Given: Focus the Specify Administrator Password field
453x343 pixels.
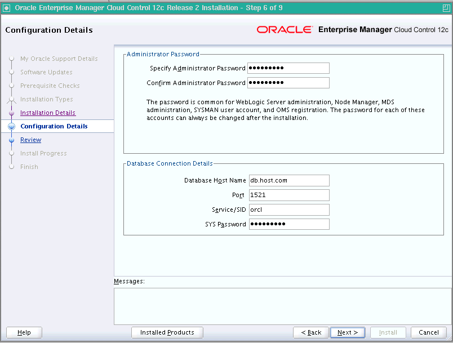Looking at the screenshot, I should pos(288,68).
